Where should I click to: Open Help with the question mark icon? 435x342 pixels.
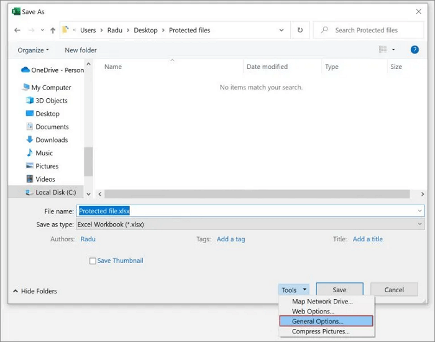pos(414,50)
